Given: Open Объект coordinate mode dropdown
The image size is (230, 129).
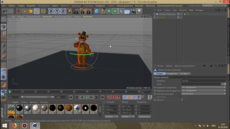Looking at the screenshot, I should 111,116.
